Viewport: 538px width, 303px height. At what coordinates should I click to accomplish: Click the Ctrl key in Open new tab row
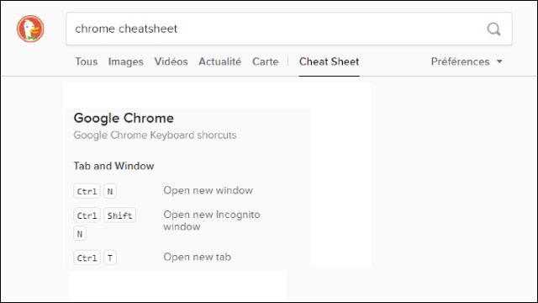tap(87, 258)
